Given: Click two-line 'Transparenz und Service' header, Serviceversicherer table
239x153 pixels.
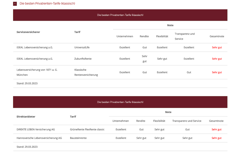Looking at the screenshot, I should click(185, 36).
